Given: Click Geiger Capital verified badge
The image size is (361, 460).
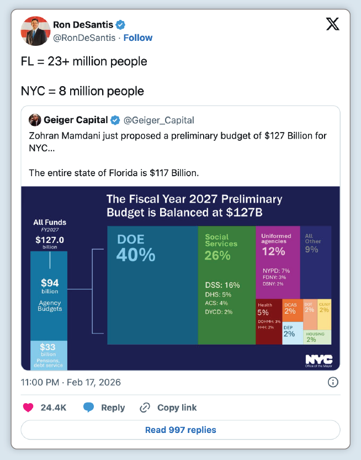Looking at the screenshot, I should click(116, 120).
